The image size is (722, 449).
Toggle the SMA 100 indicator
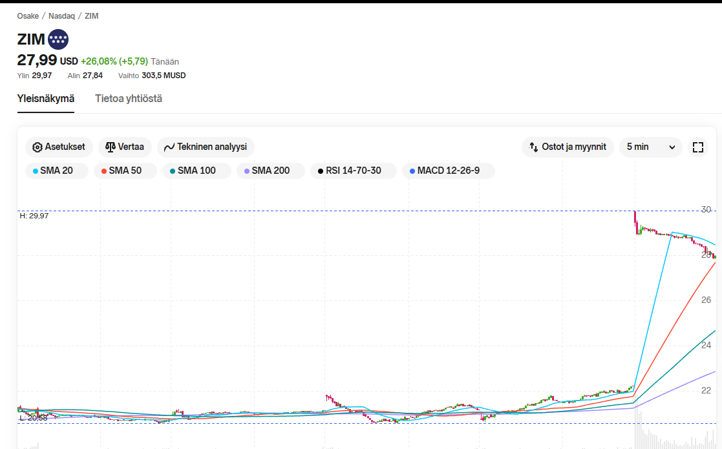(196, 171)
